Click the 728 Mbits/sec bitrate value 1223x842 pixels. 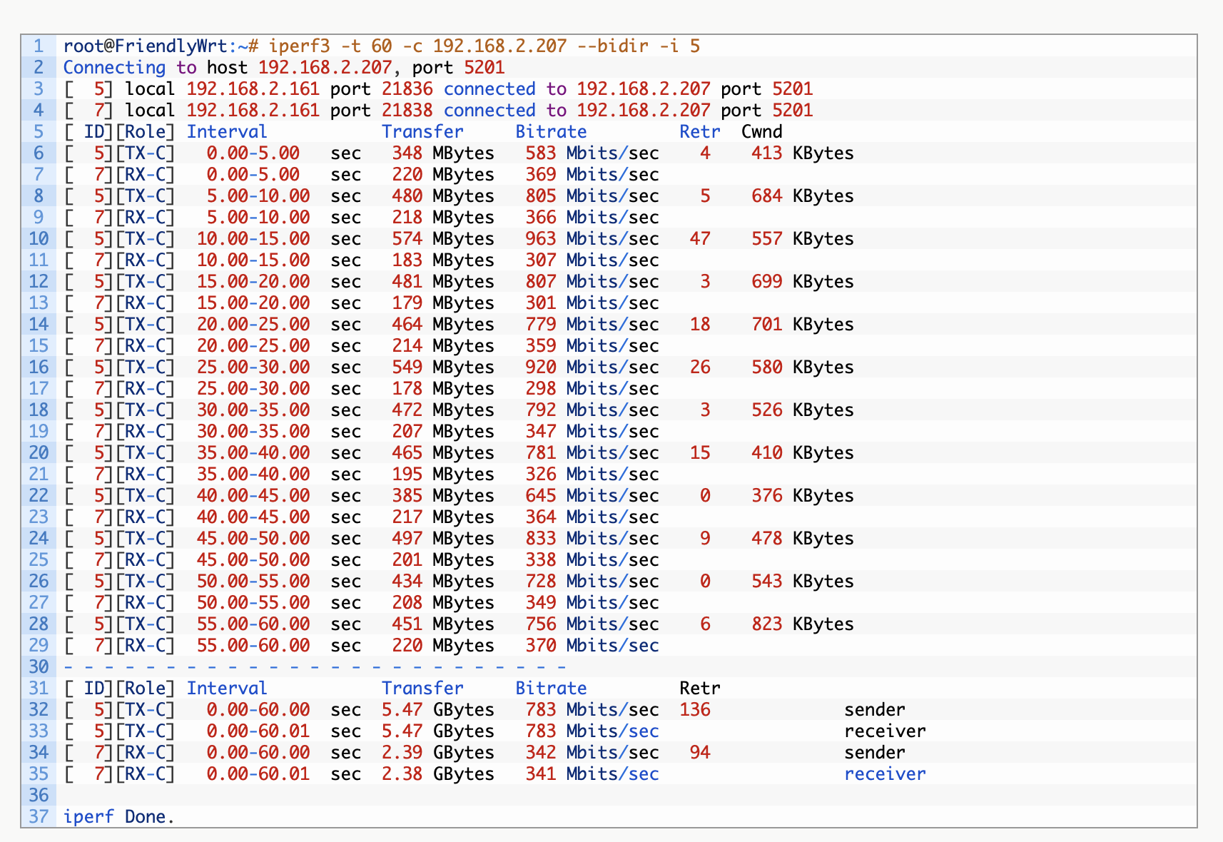592,582
